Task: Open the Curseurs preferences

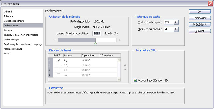Action: point(9,30)
